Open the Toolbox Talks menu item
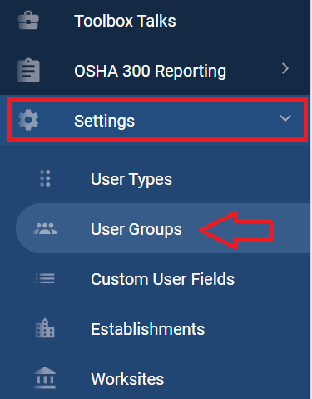312x399 pixels. click(125, 21)
